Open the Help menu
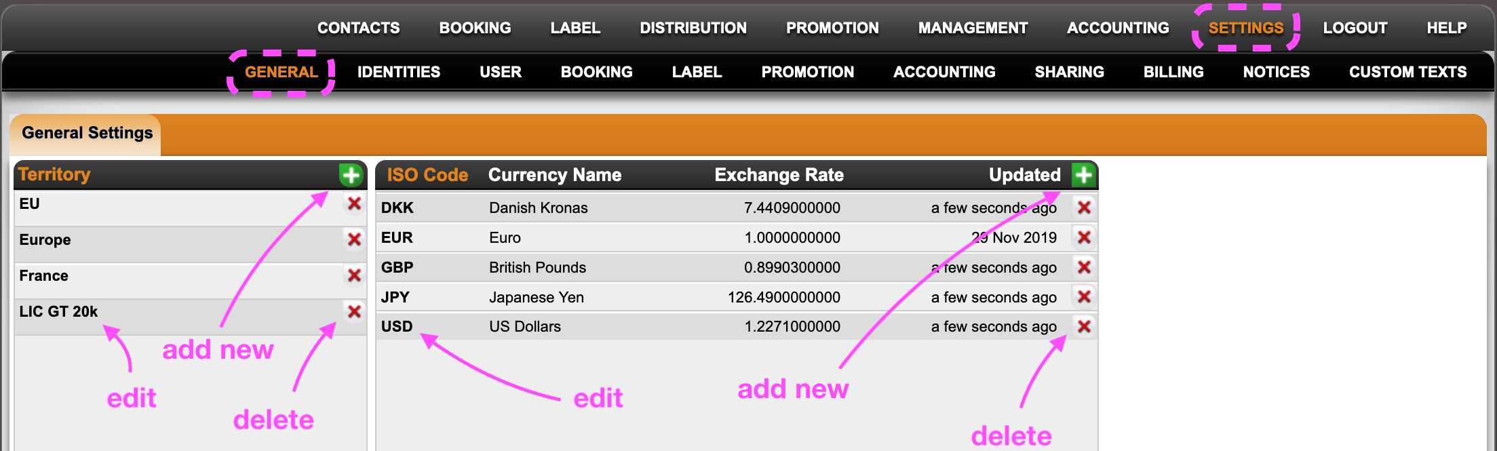1497x451 pixels. 1447,28
